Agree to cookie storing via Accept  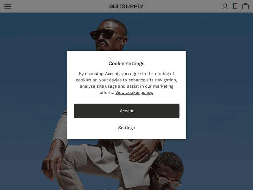tap(126, 111)
